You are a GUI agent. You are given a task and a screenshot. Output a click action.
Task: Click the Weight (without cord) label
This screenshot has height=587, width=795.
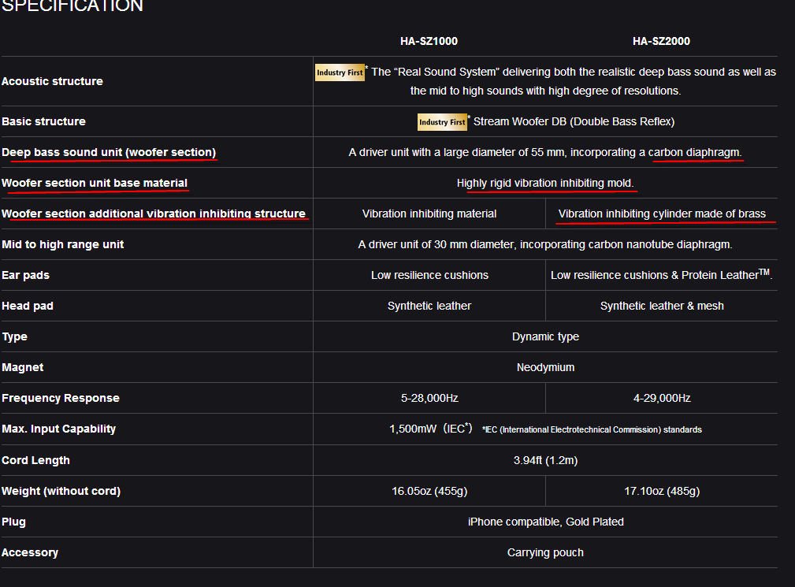61,491
